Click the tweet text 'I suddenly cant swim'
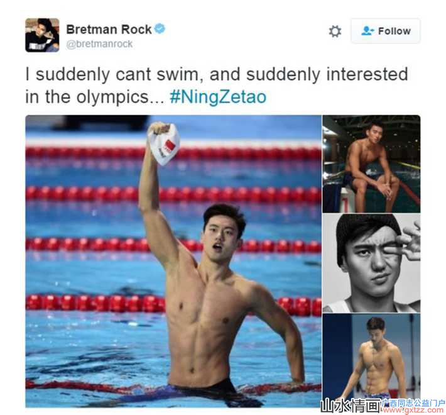Screen dimensions: 446x415 click(112, 75)
